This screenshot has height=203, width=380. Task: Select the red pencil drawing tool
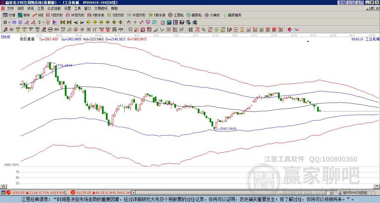click(5, 30)
